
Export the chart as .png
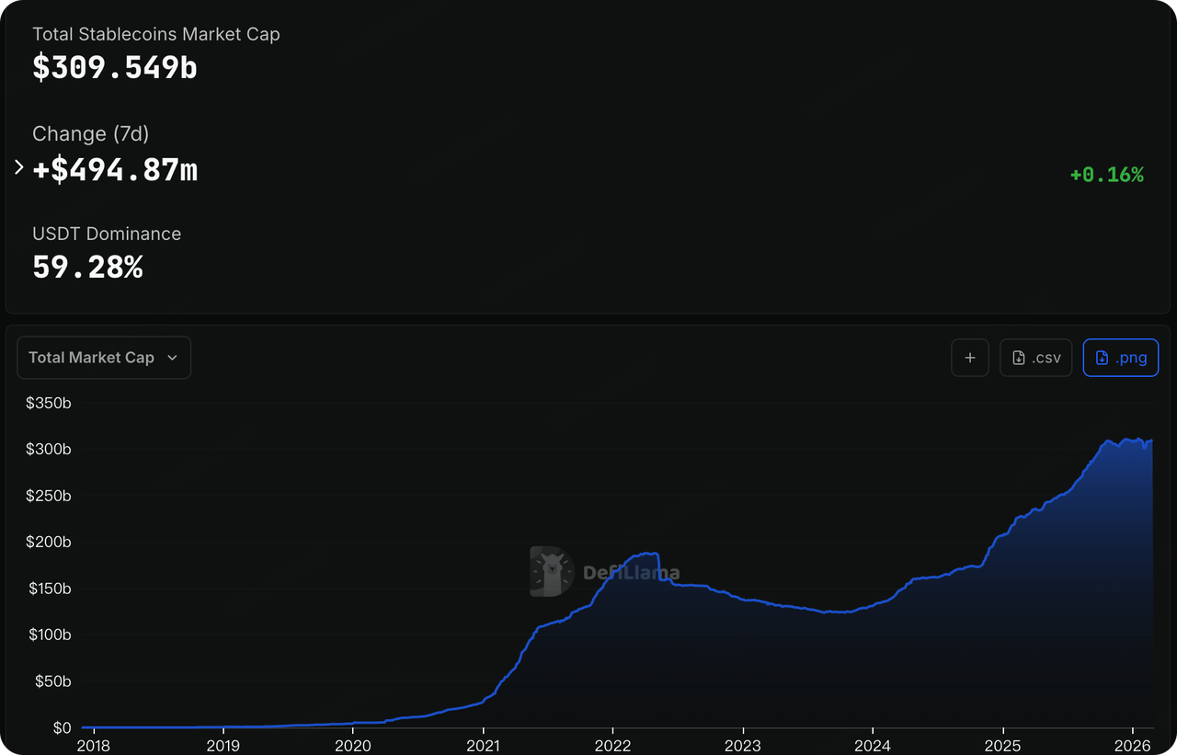click(x=1121, y=358)
